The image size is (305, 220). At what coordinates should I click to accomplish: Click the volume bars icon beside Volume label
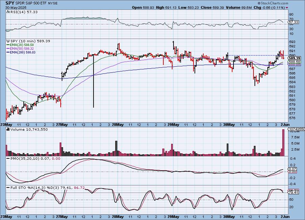coord(8,129)
